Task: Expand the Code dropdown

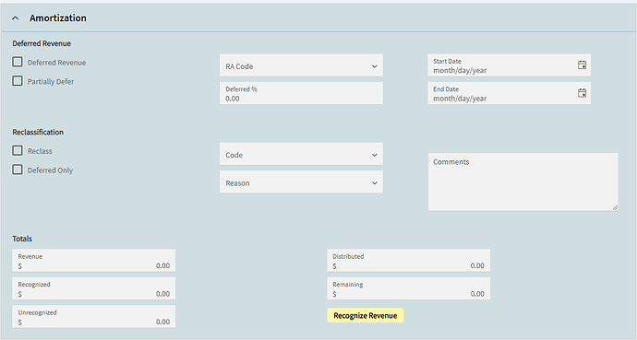Action: 301,154
